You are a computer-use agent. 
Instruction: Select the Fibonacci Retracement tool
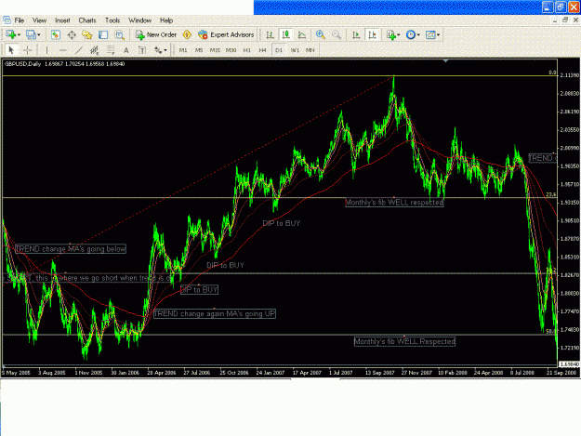tap(111, 50)
